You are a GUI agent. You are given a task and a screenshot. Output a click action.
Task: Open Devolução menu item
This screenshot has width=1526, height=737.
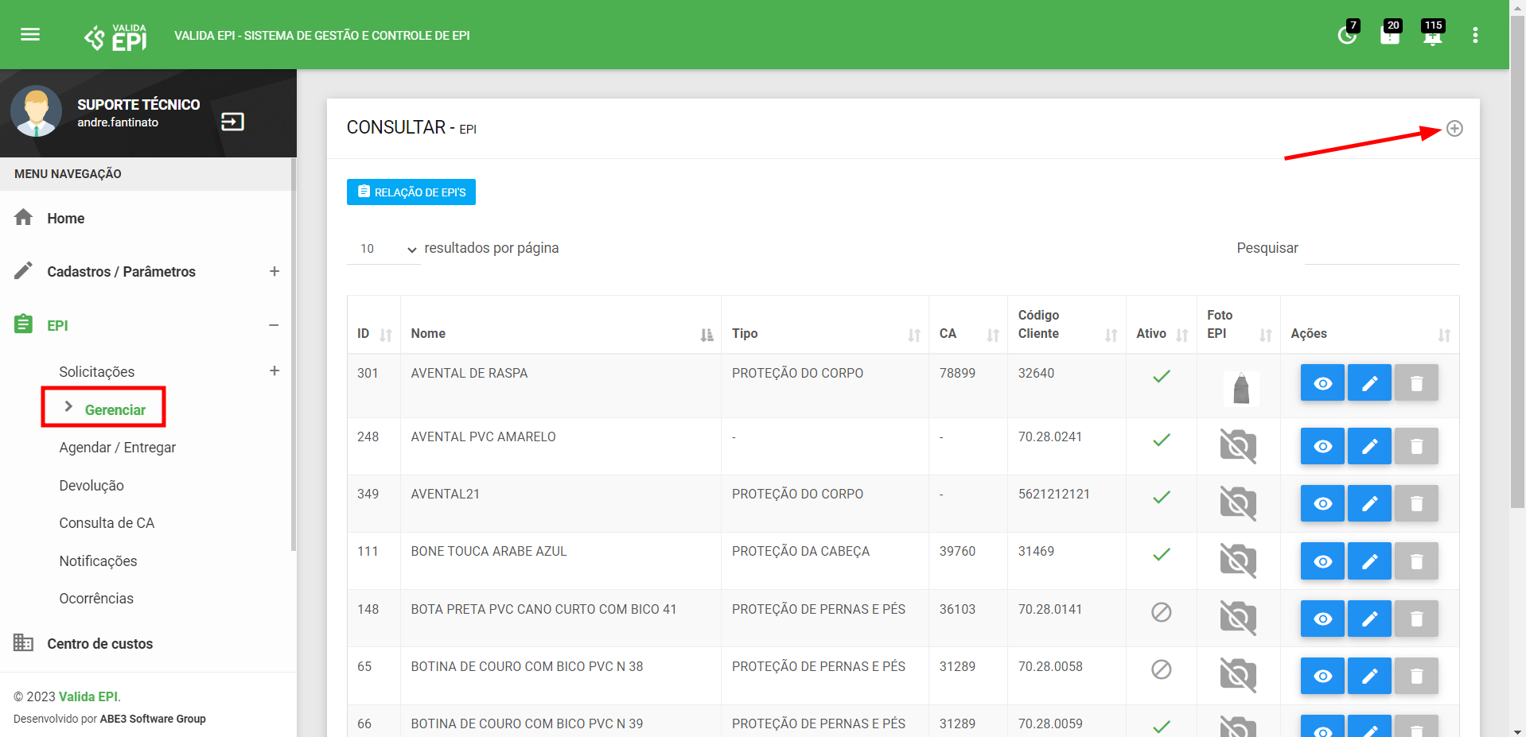91,486
